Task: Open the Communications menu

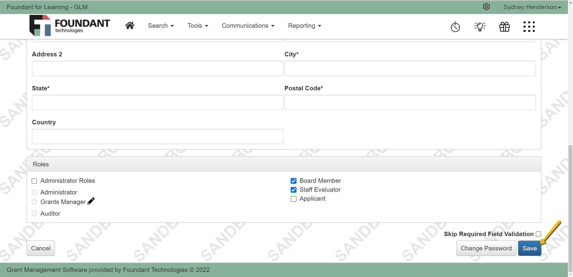Action: (x=248, y=26)
